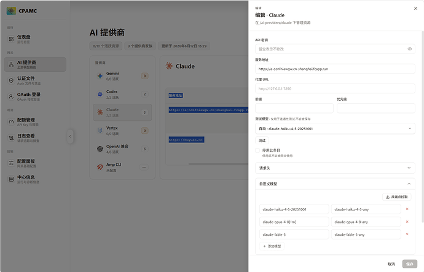424x272 pixels.
Task: Select the Claude provider icon in list
Action: 100,112
